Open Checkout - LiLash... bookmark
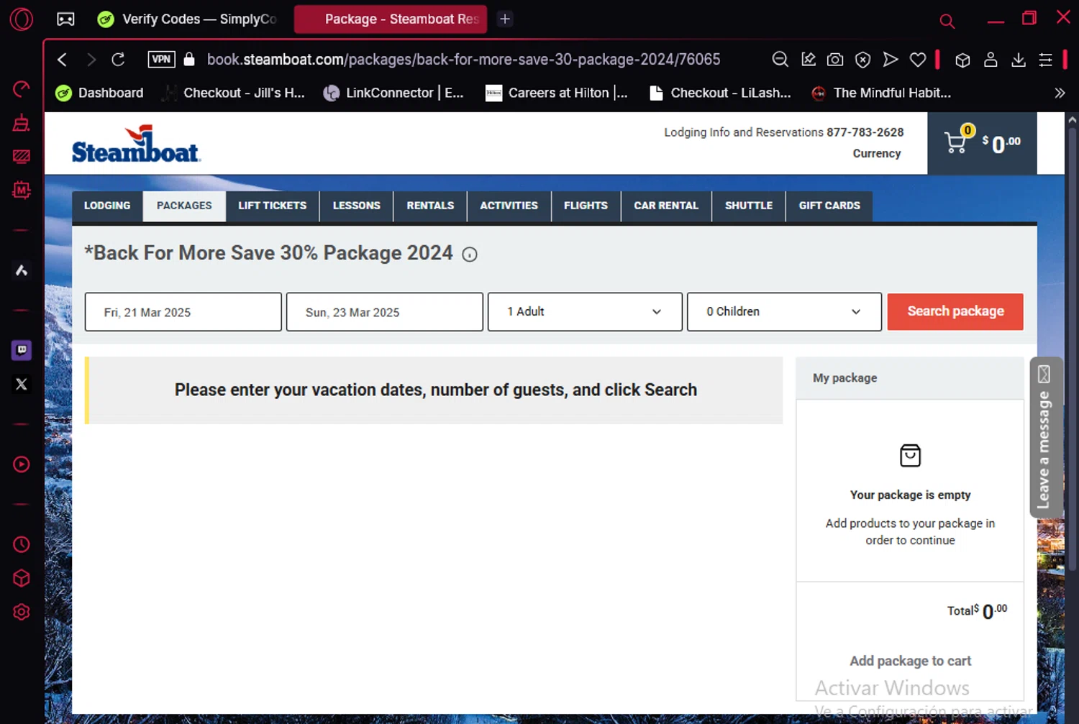Viewport: 1079px width, 724px height. point(719,93)
